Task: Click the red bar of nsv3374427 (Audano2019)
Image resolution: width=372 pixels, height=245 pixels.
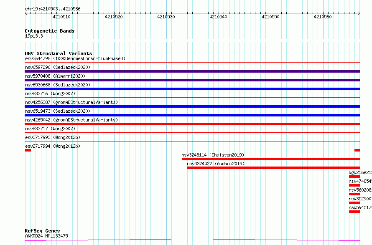Action: tap(274, 168)
